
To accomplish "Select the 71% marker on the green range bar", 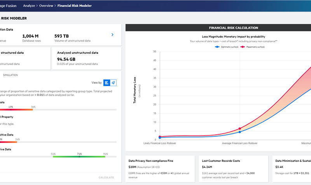I will click(79, 157).
